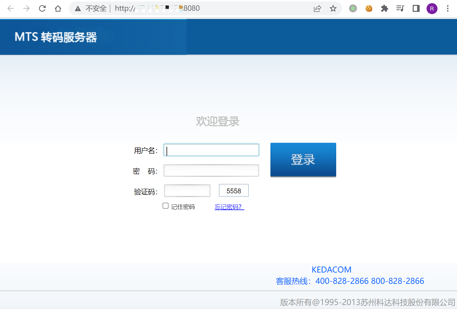Open the 忘记密码? link
The height and width of the screenshot is (309, 457).
coord(229,207)
